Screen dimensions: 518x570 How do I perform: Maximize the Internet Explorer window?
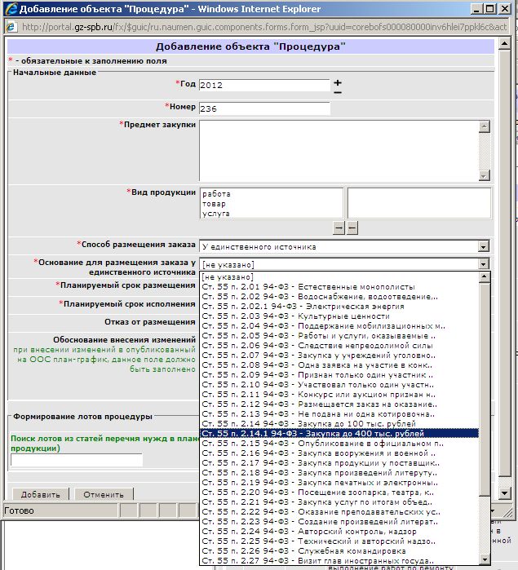point(490,9)
